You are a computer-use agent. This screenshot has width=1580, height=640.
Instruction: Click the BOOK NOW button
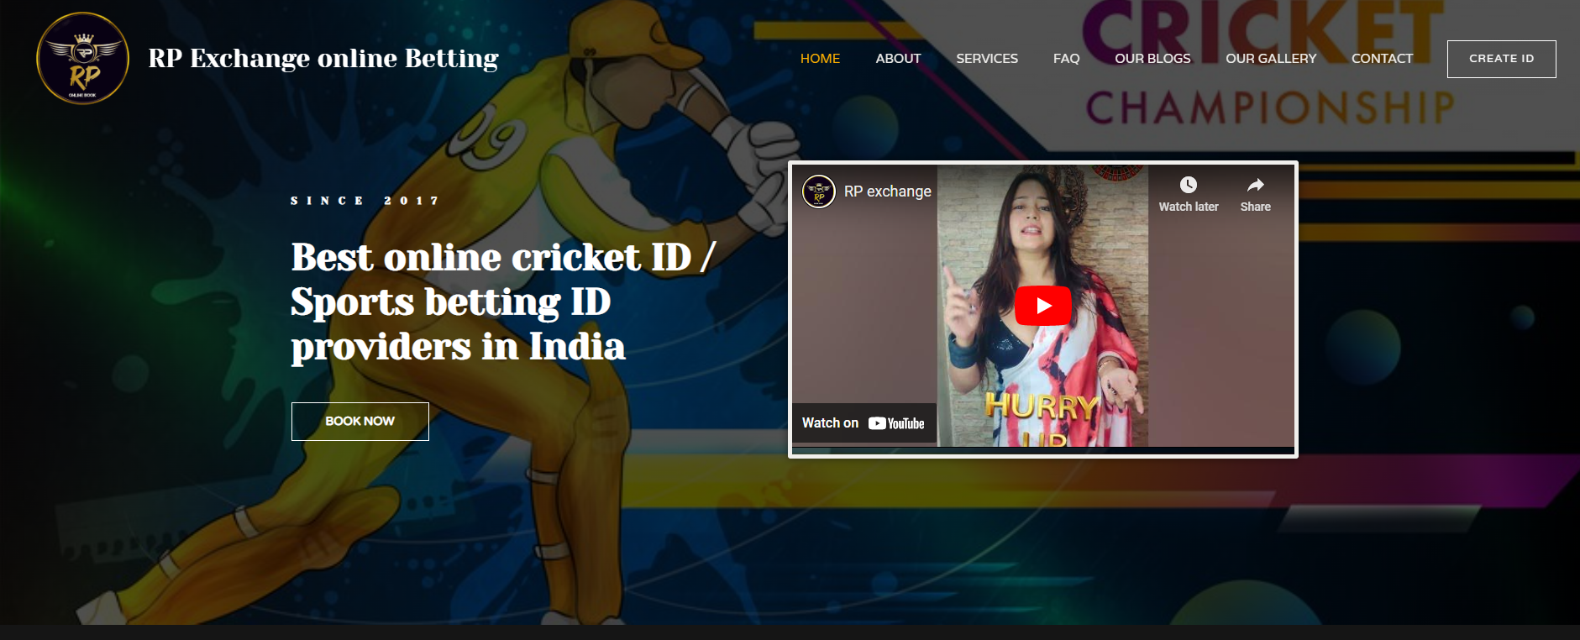[360, 421]
